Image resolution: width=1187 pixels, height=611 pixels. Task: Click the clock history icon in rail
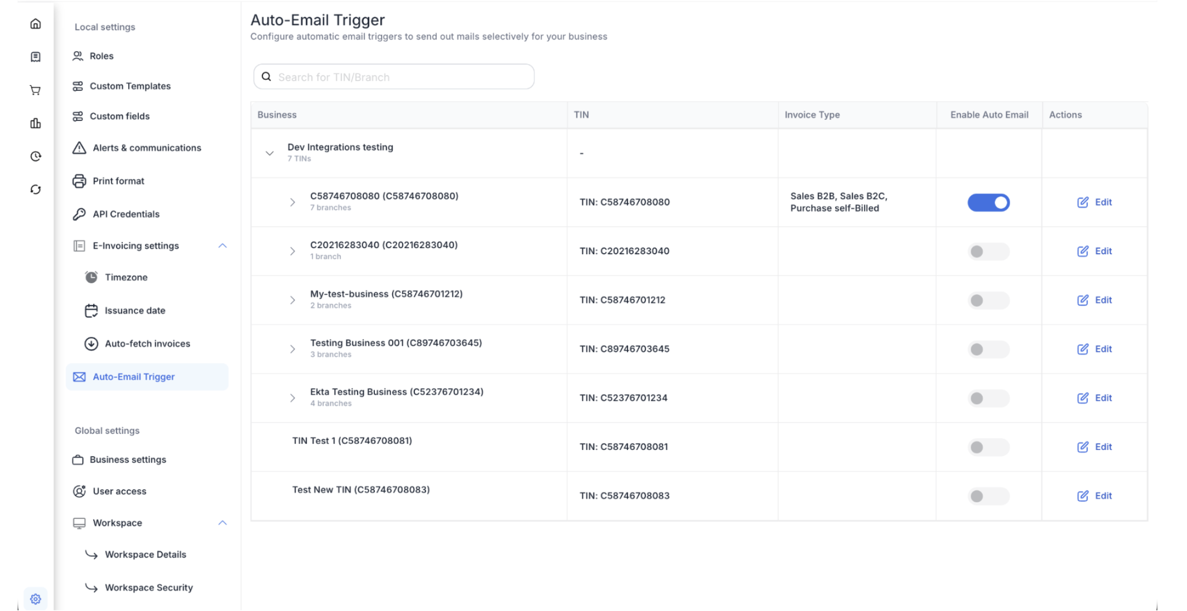coord(36,157)
